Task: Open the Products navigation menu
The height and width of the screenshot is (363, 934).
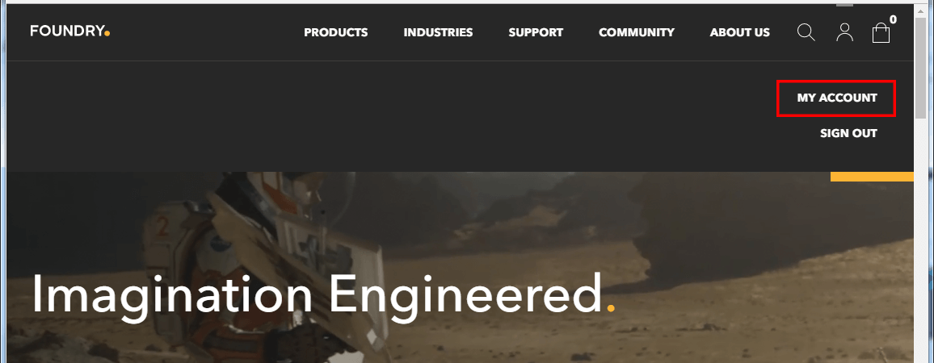Action: [x=336, y=33]
